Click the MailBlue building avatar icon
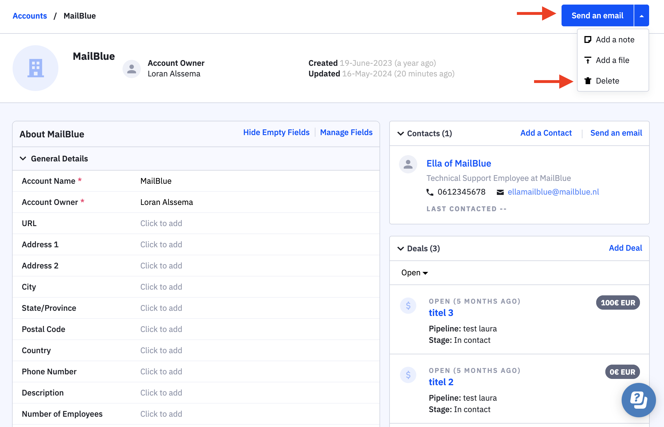This screenshot has width=664, height=427. [x=35, y=68]
